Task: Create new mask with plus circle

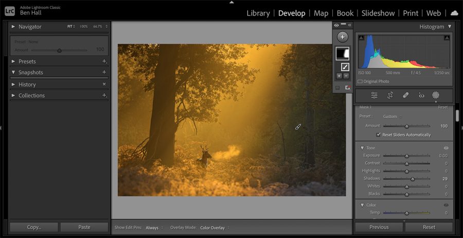Action: coord(343,37)
